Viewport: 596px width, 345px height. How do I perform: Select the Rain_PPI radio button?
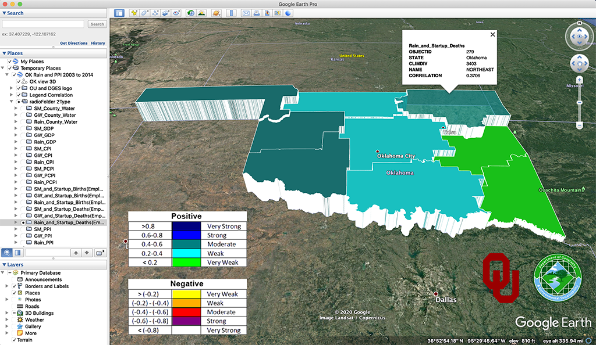pyautogui.click(x=23, y=243)
